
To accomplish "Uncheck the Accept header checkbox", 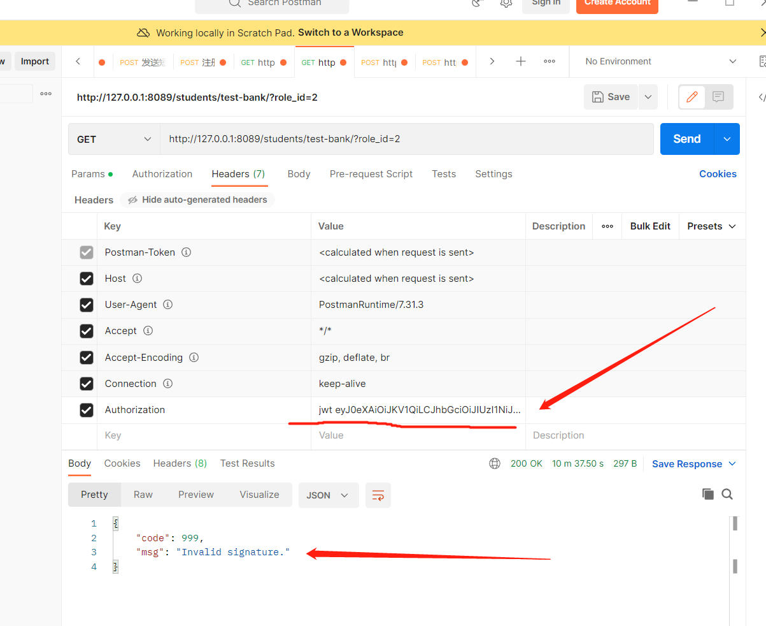I will click(87, 331).
